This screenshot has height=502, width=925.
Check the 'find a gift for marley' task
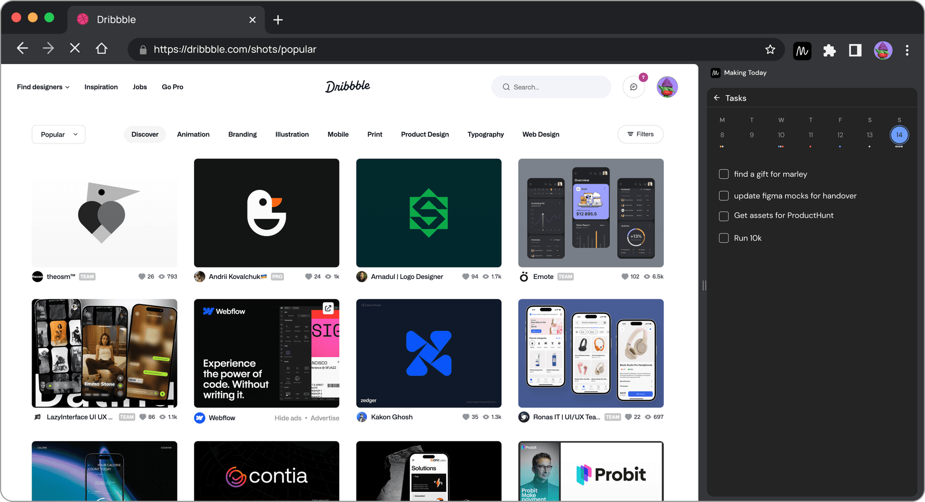tap(724, 174)
